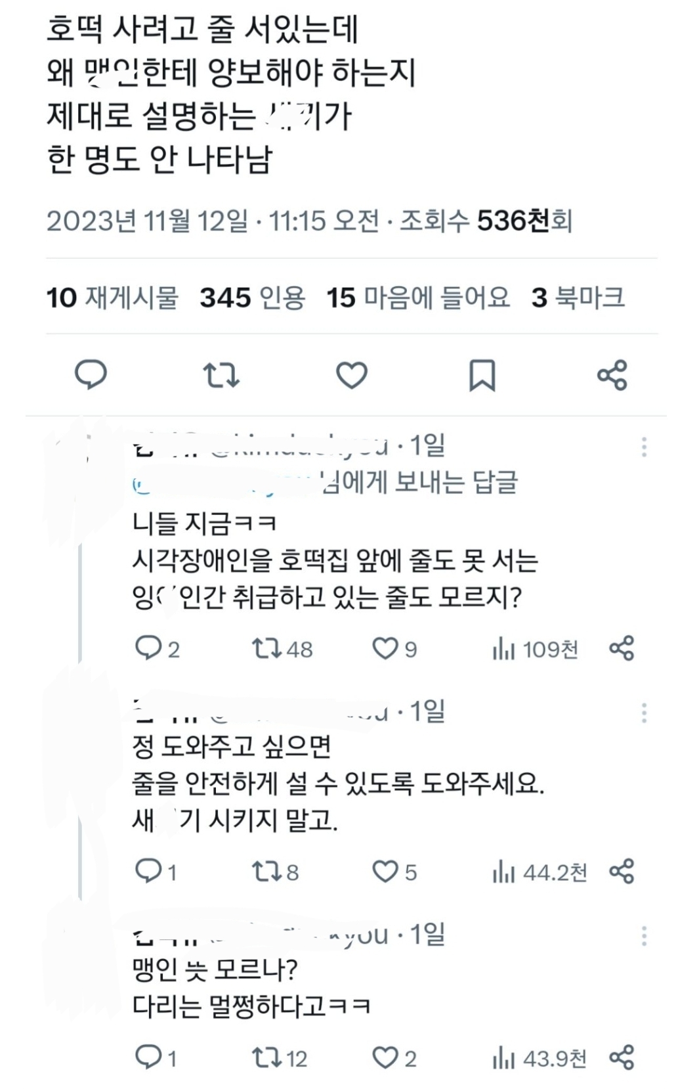Open more options on the second reply
699x1089 pixels.
coord(644,713)
